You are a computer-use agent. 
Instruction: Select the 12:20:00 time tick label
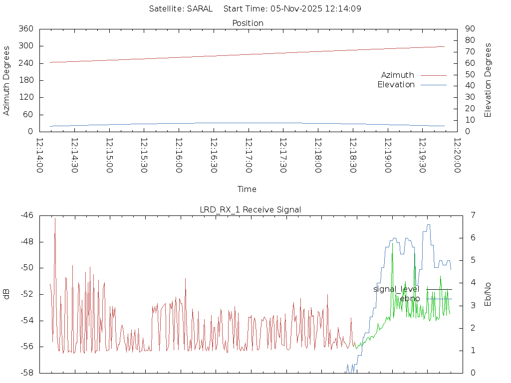[x=457, y=156]
